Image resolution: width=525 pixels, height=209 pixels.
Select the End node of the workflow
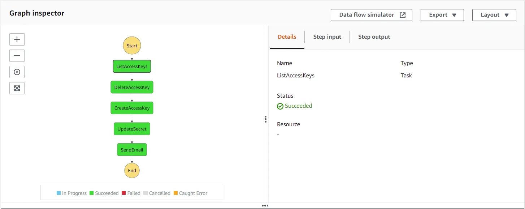(131, 170)
